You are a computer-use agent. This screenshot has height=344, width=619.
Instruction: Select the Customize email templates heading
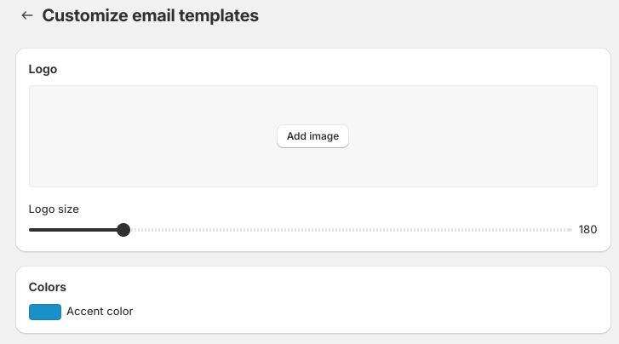(x=150, y=15)
